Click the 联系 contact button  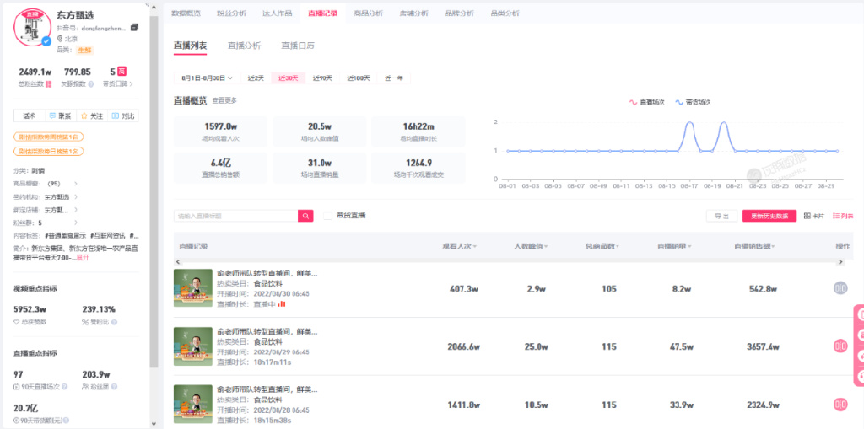pos(61,115)
